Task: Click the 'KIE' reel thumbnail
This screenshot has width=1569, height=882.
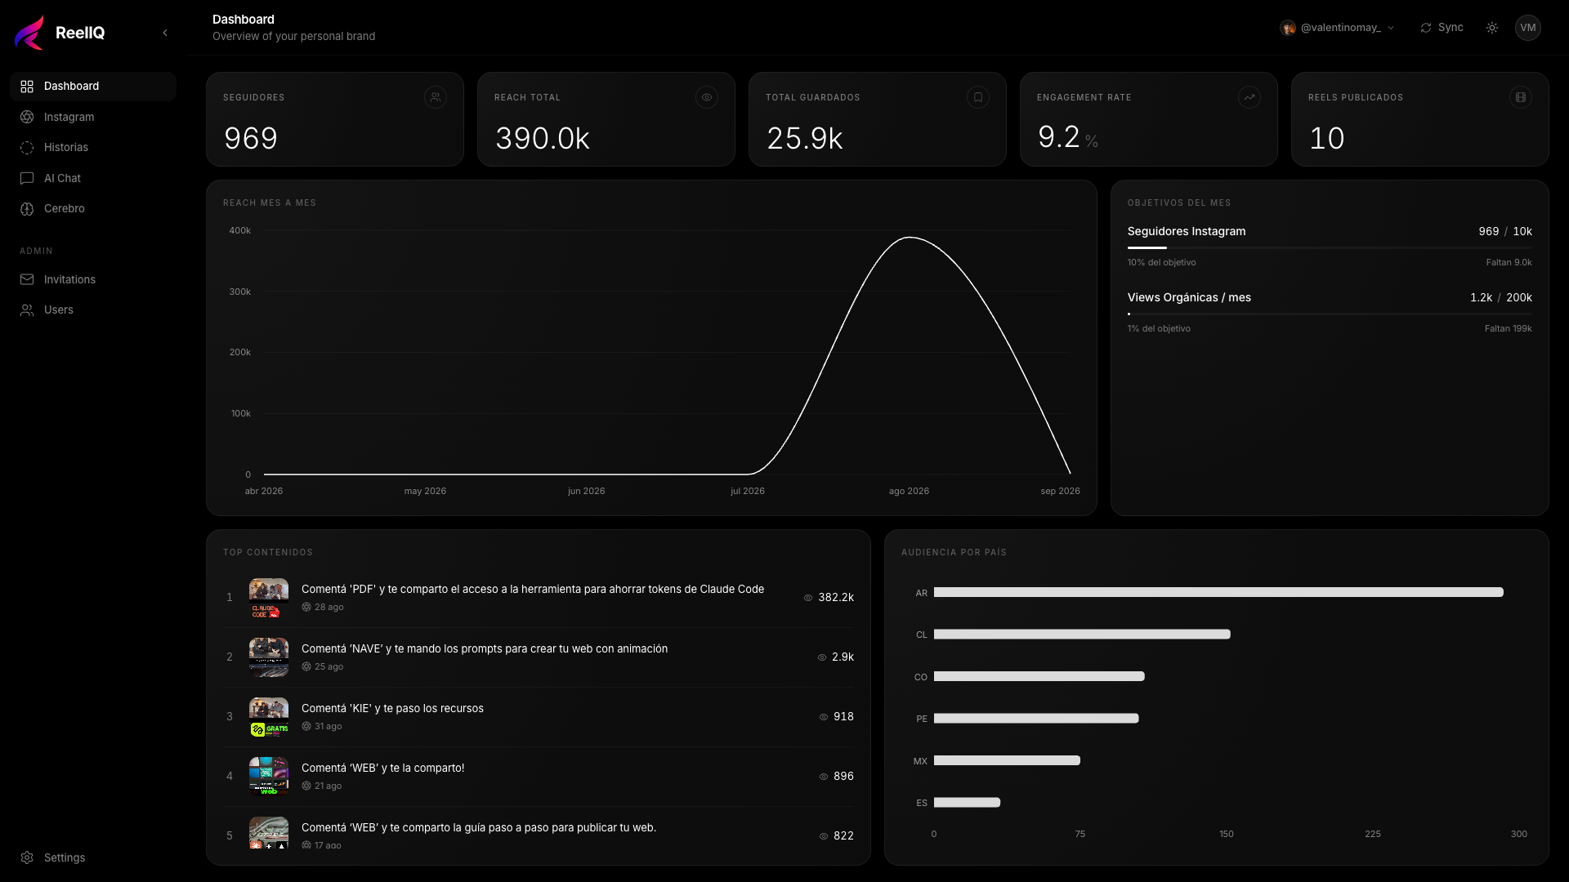Action: (269, 717)
